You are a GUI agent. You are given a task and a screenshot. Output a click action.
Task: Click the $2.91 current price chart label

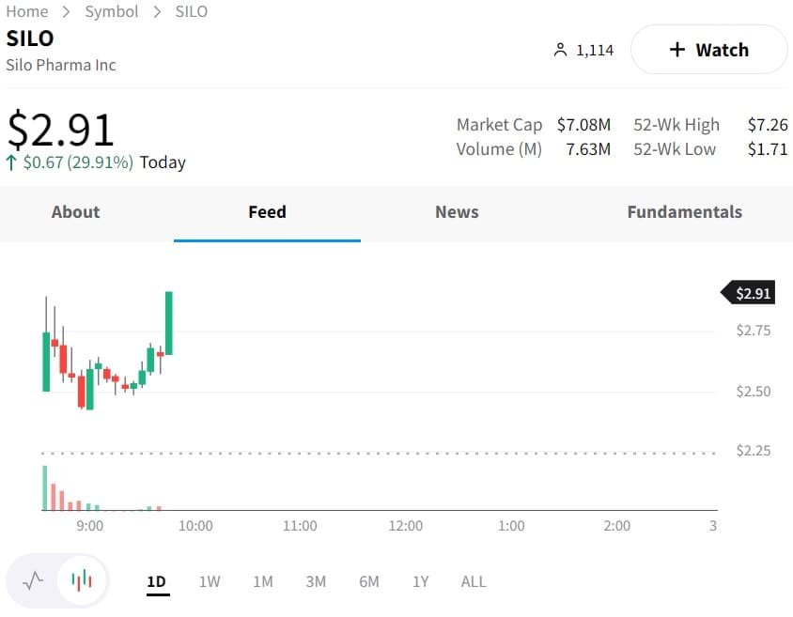pyautogui.click(x=752, y=293)
